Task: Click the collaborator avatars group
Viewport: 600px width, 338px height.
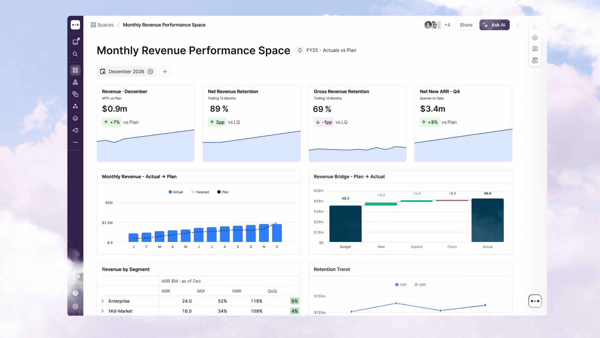Action: click(433, 25)
